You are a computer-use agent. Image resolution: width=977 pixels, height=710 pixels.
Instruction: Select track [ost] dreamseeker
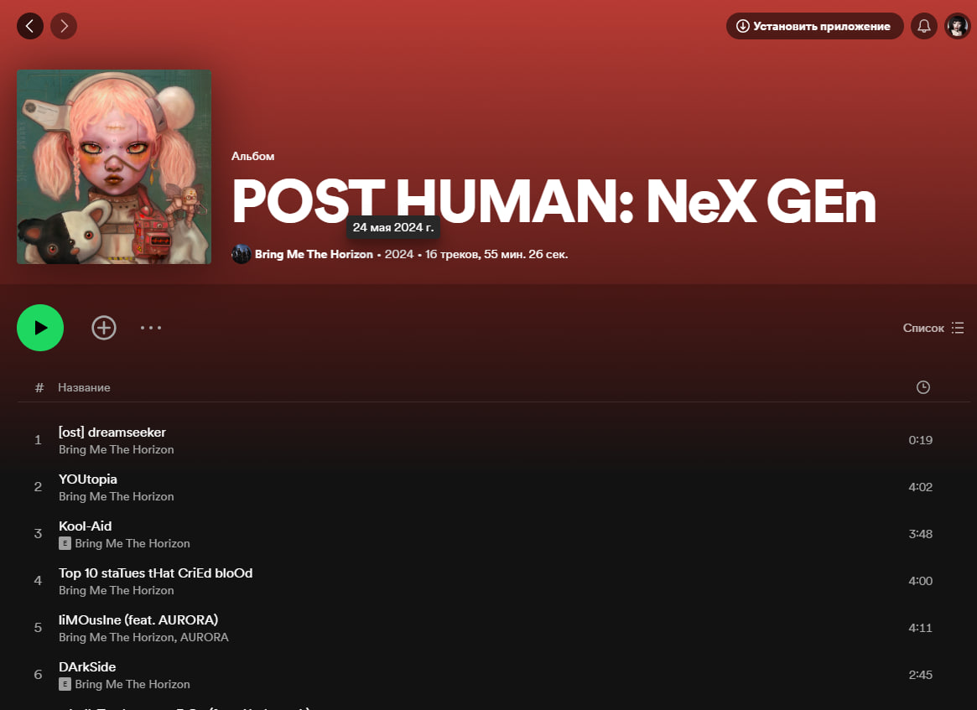click(112, 433)
